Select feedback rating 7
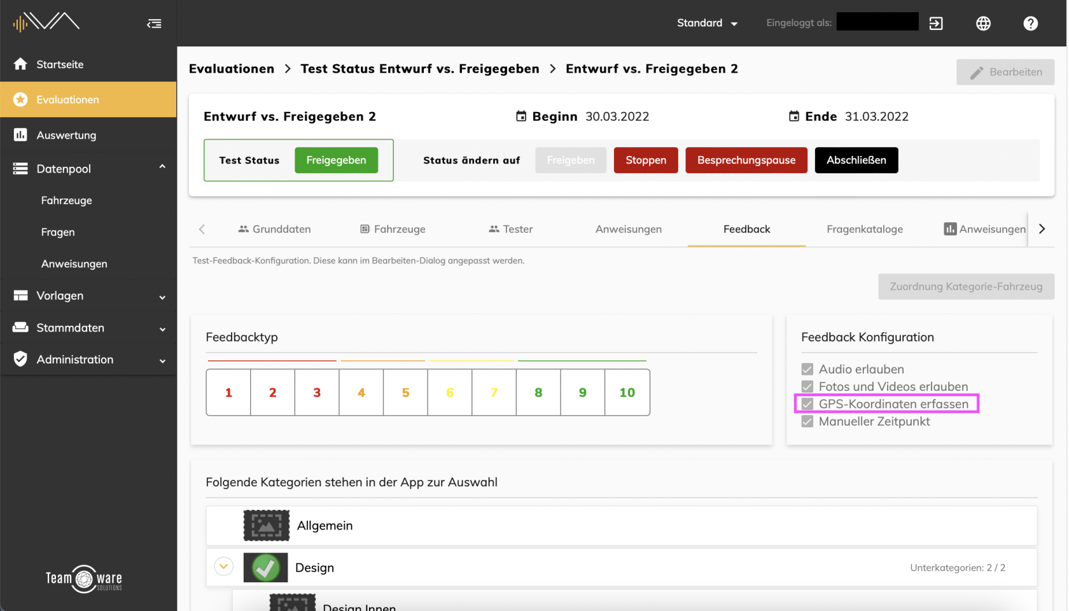 494,393
